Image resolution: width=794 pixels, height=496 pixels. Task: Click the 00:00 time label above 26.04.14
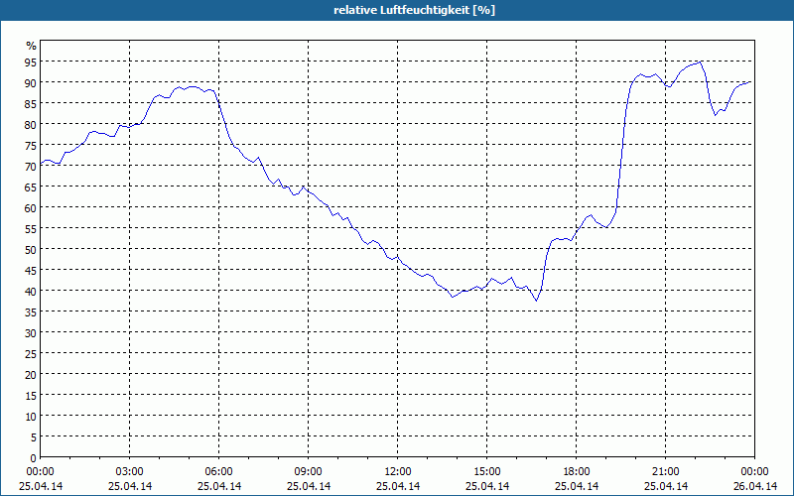pos(755,472)
